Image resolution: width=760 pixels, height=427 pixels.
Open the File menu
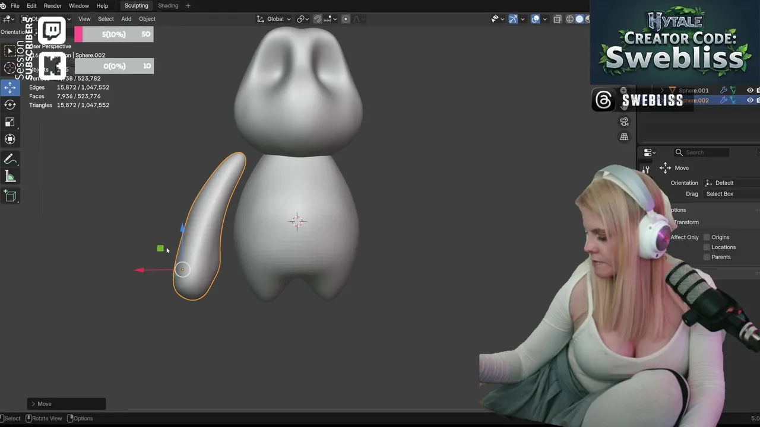click(x=15, y=6)
